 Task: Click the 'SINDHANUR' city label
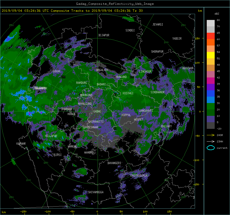click(157, 92)
